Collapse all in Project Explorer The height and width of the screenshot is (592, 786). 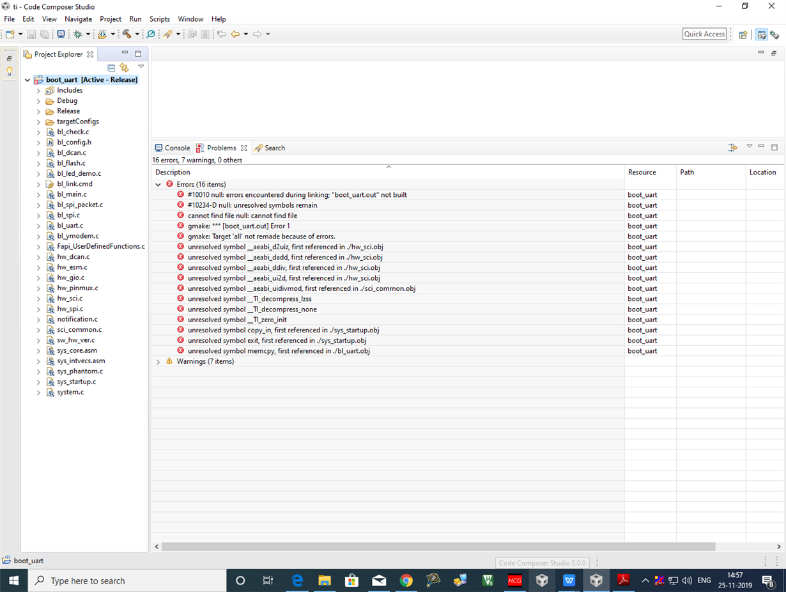(111, 67)
